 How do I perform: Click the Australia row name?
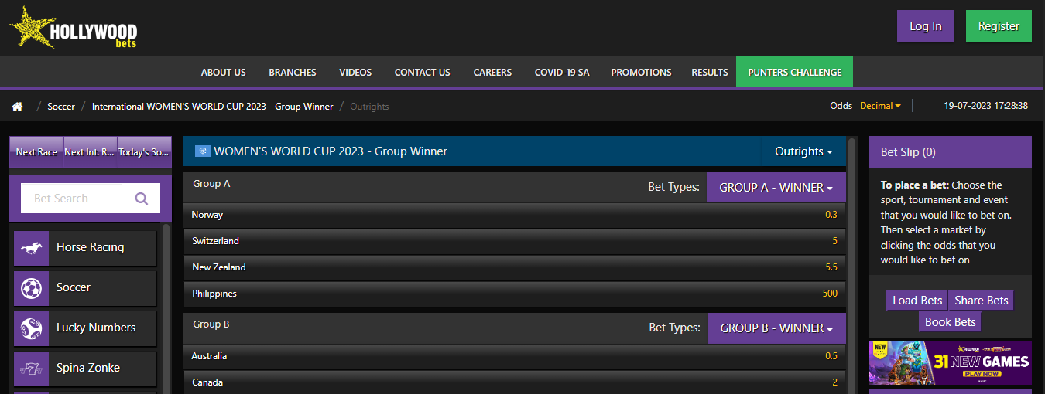tap(209, 356)
